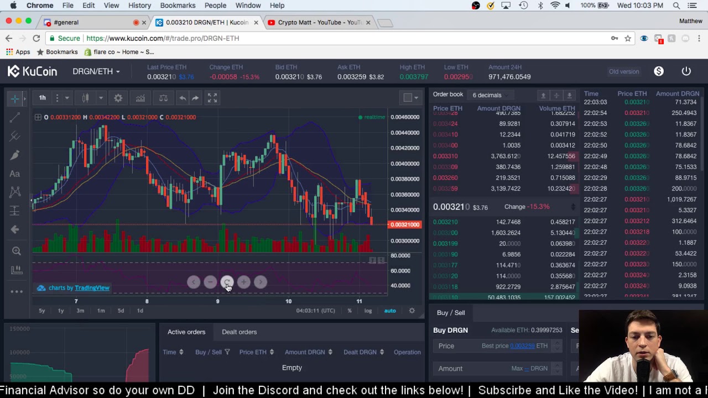The image size is (708, 398).
Task: Undo the last chart action
Action: click(x=183, y=98)
